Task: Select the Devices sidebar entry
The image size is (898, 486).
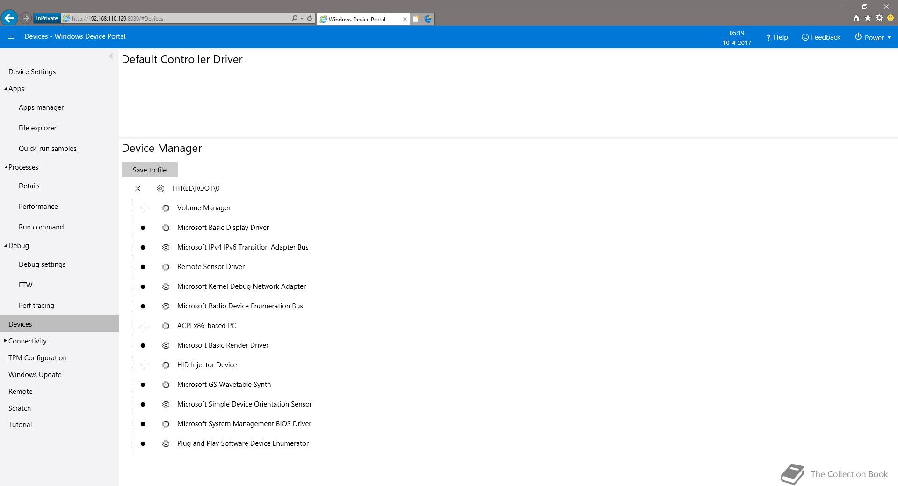Action: pos(59,324)
